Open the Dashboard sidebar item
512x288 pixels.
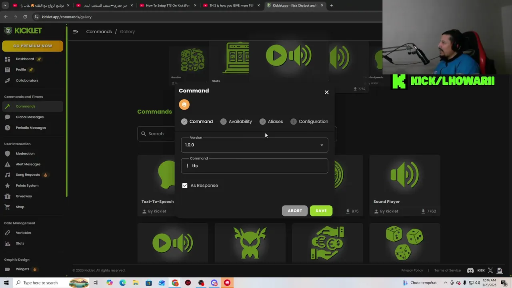[x=25, y=59]
